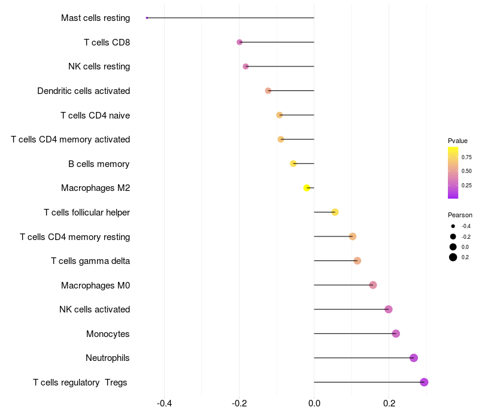The height and width of the screenshot is (419, 479).
Task: Click the Pearson 0.2 size legend dot
Action: 453,257
